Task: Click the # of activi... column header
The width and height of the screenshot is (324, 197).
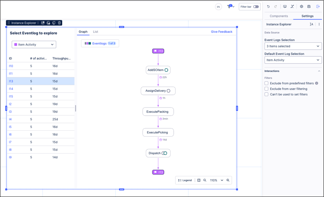Action: 38,58
